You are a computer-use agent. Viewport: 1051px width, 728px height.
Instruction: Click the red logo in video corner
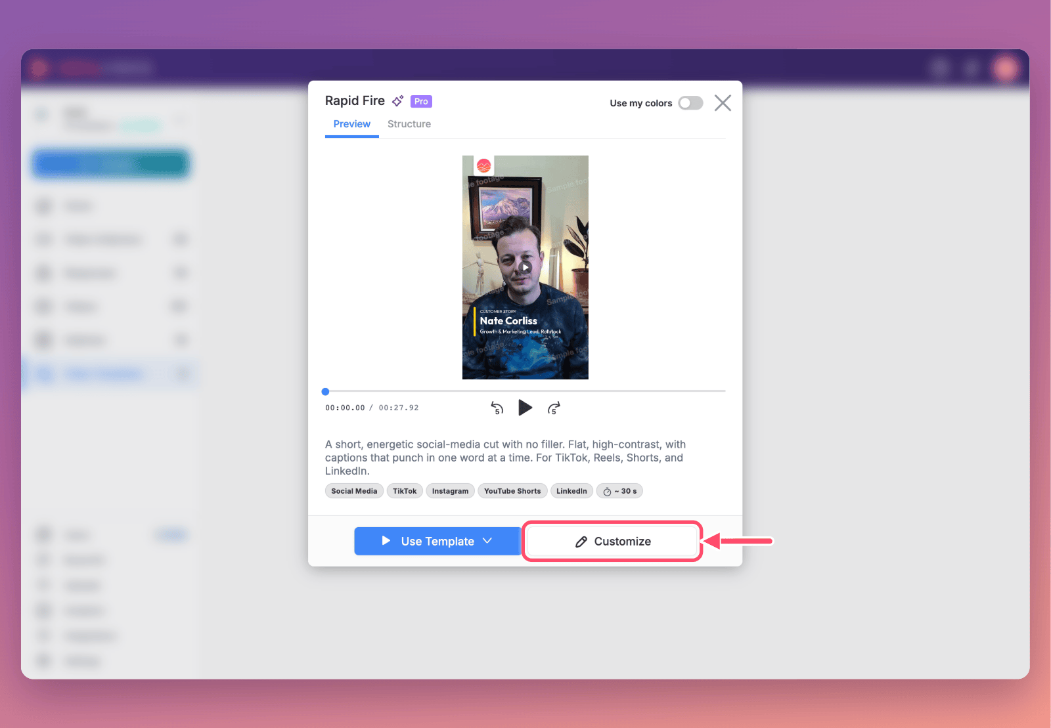pyautogui.click(x=484, y=165)
